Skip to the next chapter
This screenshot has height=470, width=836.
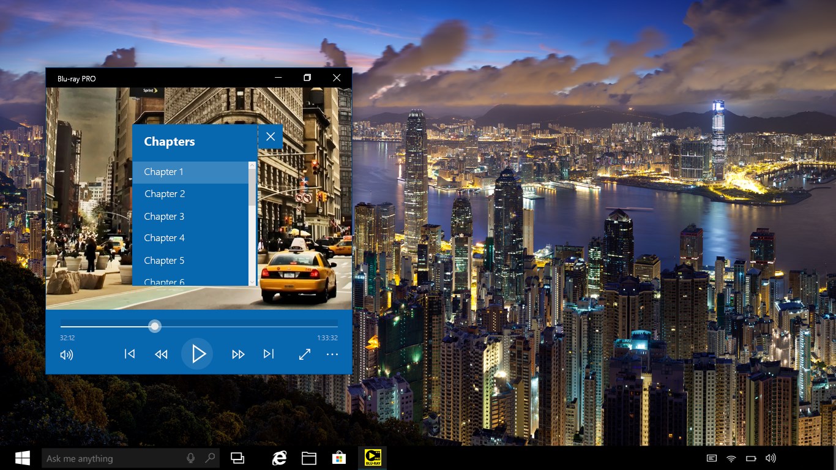268,354
